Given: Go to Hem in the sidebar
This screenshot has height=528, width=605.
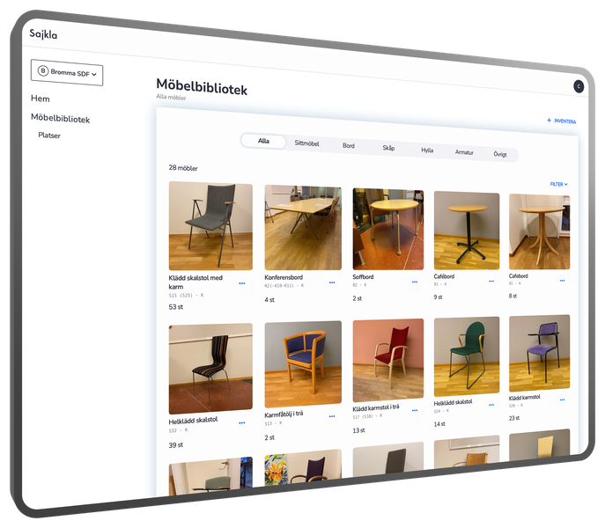Looking at the screenshot, I should 41,99.
